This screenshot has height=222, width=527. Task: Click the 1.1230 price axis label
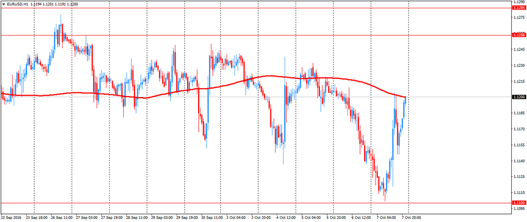518,66
